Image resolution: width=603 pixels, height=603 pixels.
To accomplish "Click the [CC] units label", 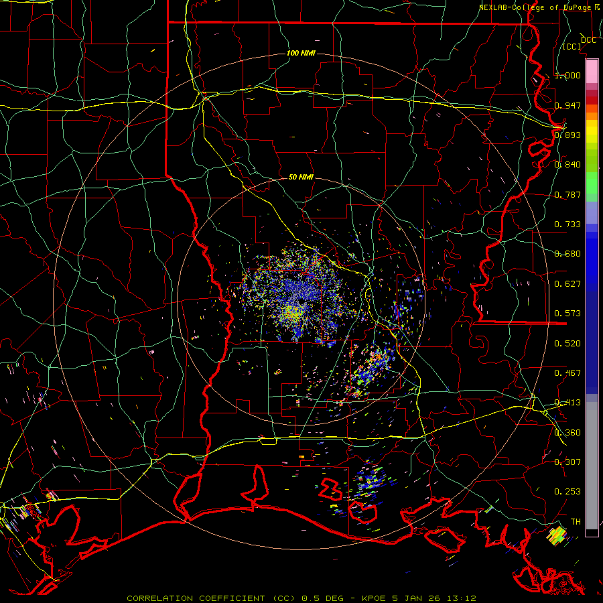I will pos(572,46).
